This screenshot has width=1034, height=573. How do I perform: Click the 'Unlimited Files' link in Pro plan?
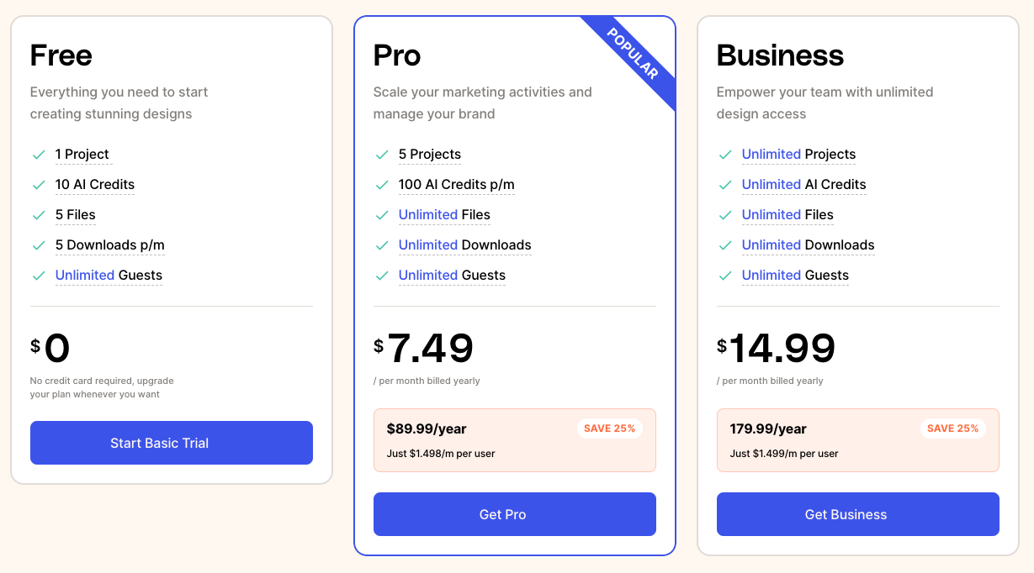(428, 215)
